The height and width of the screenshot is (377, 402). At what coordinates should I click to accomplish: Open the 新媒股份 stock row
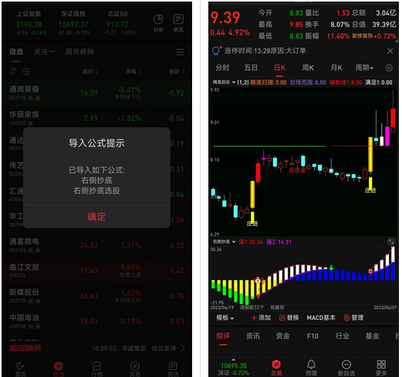96,296
